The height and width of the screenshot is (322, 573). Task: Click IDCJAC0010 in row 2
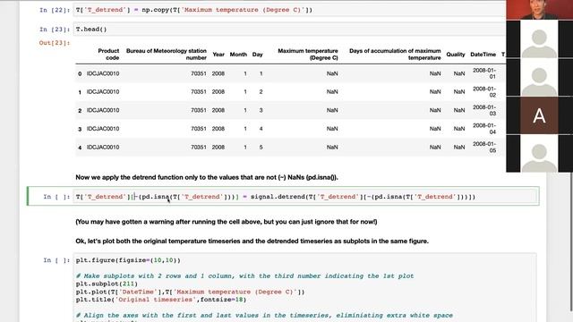point(103,110)
